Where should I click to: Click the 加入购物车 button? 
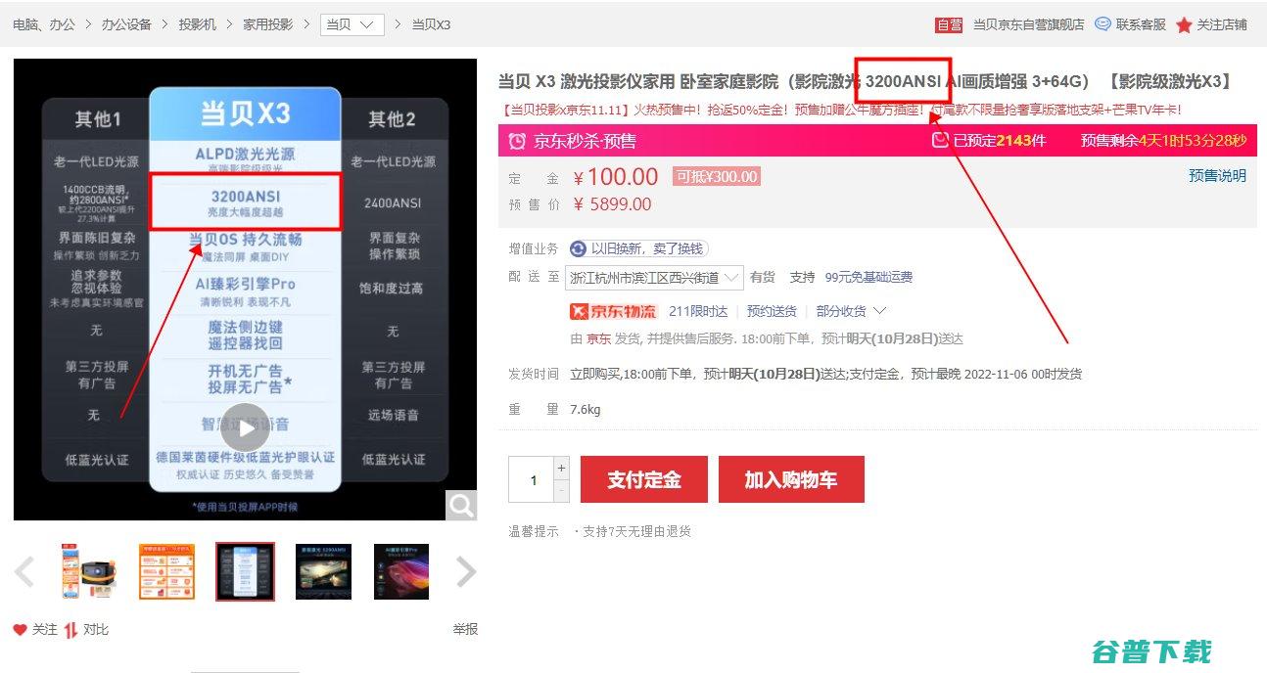791,479
